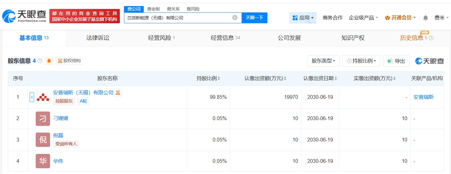Switch to the 知识产权 tab
The width and height of the screenshot is (451, 174).
[353, 38]
